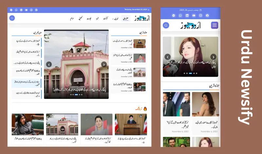Open latest-list item with podium thumbnail
262x154 pixels.
coord(129,44)
